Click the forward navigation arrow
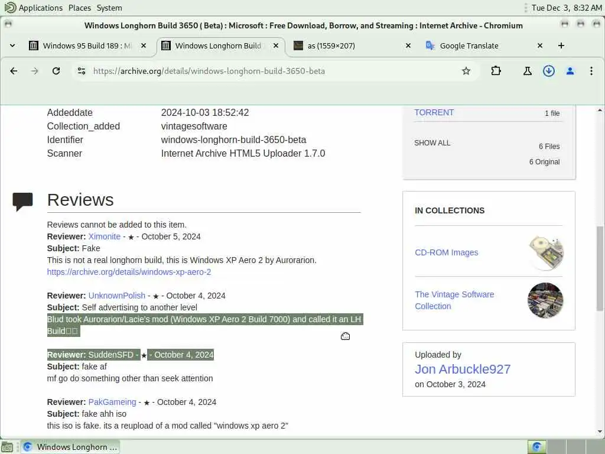Viewport: 605px width, 454px height. [35, 71]
